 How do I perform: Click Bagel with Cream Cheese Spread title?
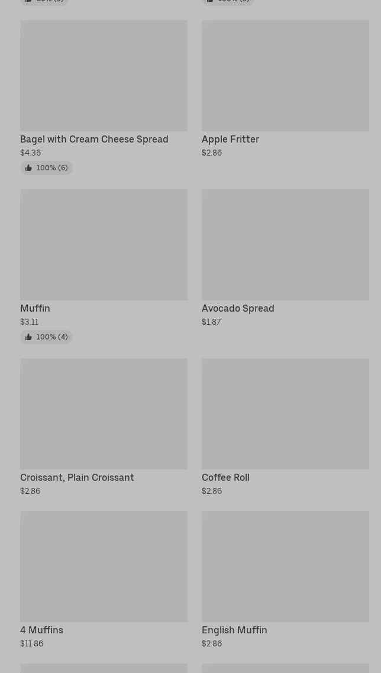pyautogui.click(x=94, y=140)
